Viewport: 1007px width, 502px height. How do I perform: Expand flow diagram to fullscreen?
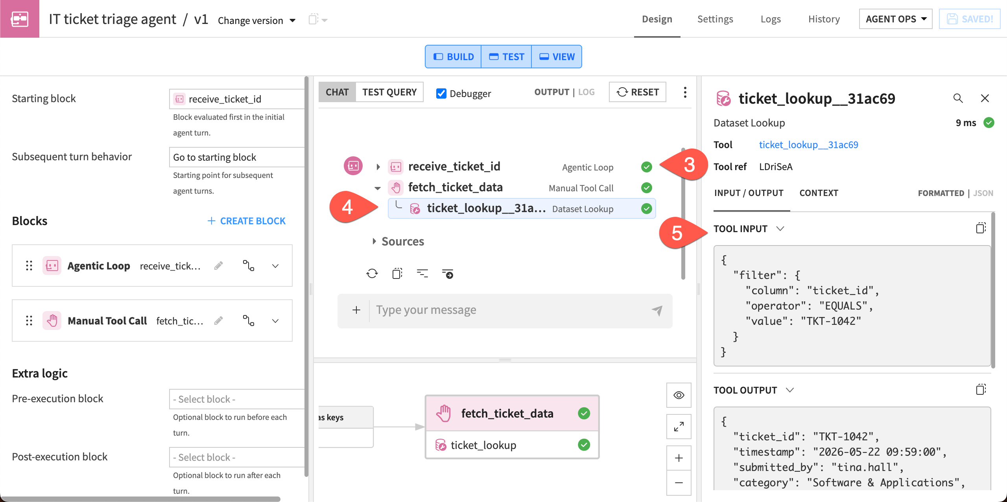tap(679, 427)
